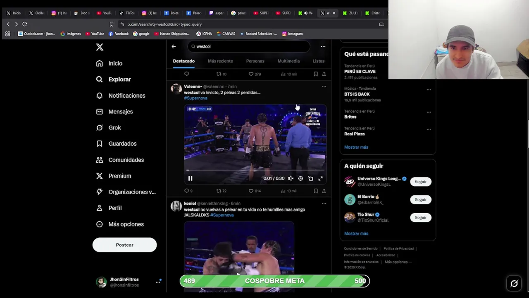The width and height of the screenshot is (529, 298).
Task: Click Mostrar más under A quién seguir
Action: [356, 233]
